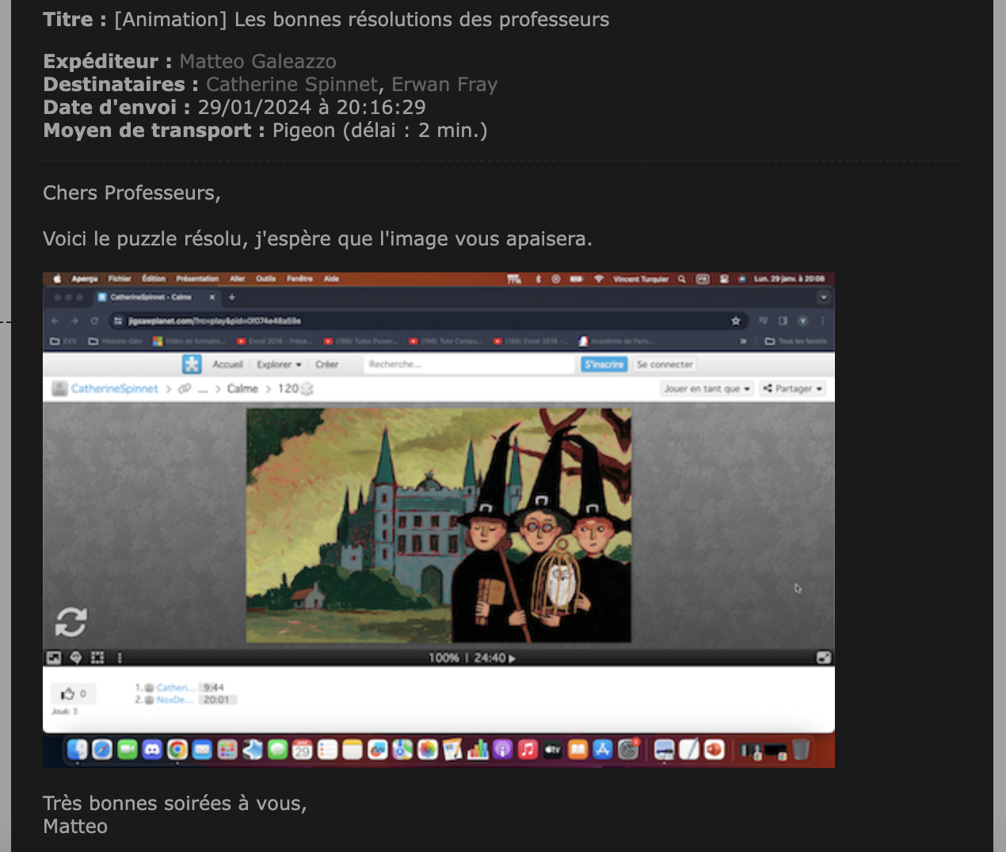Expand the hidden bookmarks chevron
Viewport: 1006px width, 852px height.
[743, 341]
